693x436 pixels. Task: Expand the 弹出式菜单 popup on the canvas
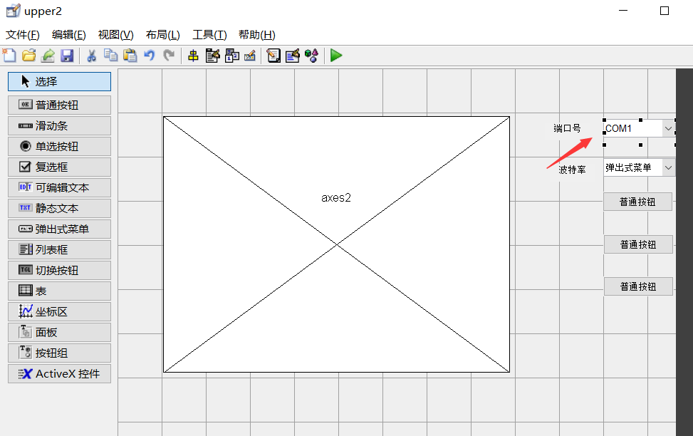[668, 167]
